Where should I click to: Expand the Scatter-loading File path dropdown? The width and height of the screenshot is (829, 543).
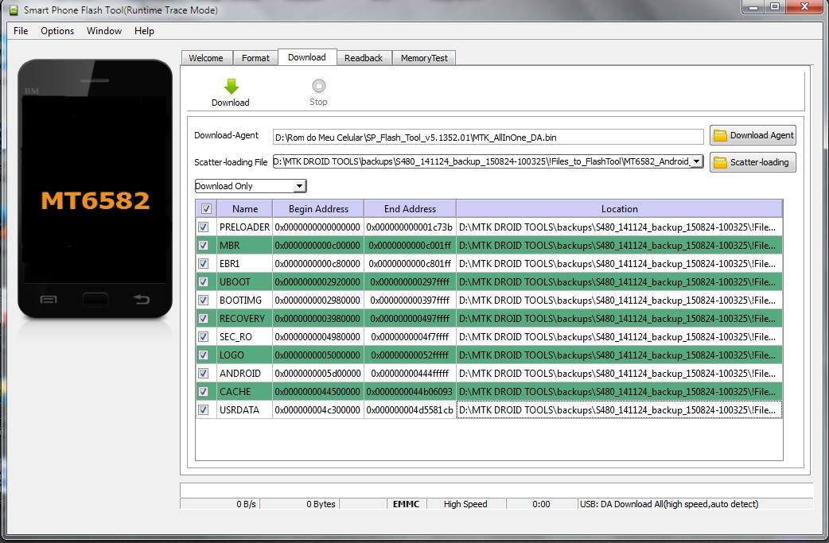pyautogui.click(x=697, y=161)
